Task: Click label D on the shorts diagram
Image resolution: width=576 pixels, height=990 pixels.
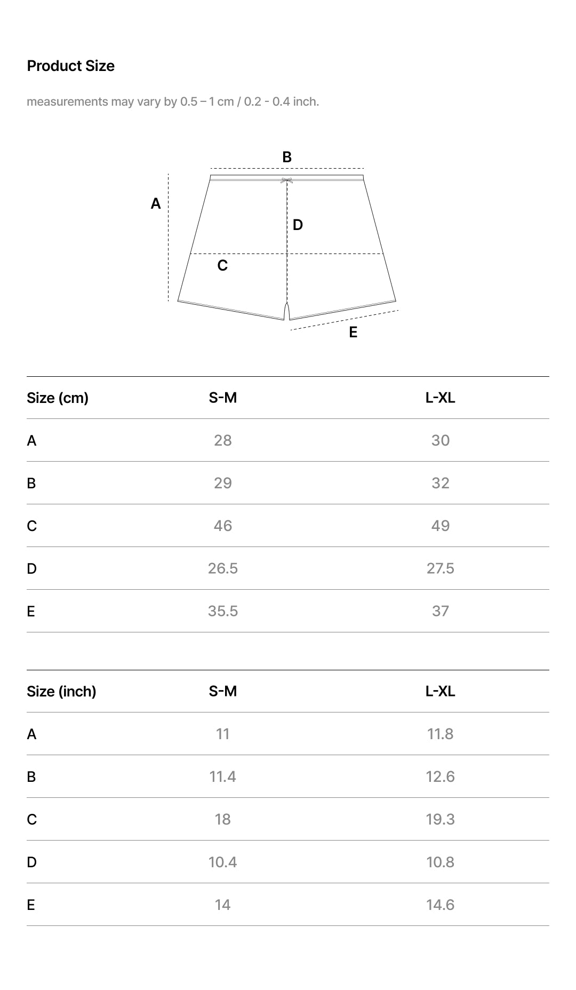Action: point(298,225)
